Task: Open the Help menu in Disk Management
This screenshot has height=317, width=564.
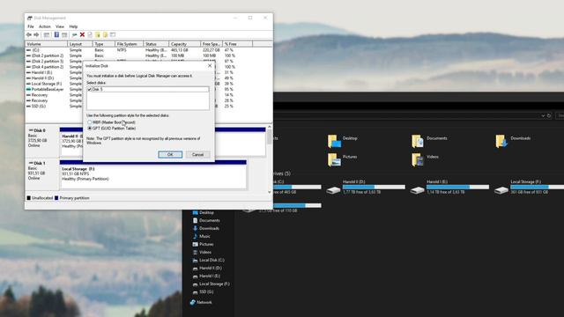Action: click(x=73, y=26)
